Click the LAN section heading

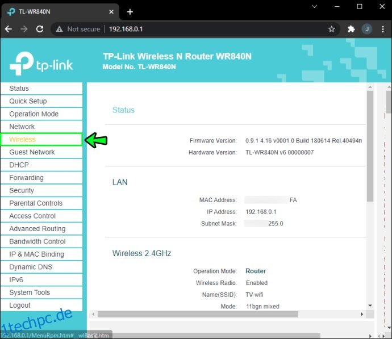[120, 182]
